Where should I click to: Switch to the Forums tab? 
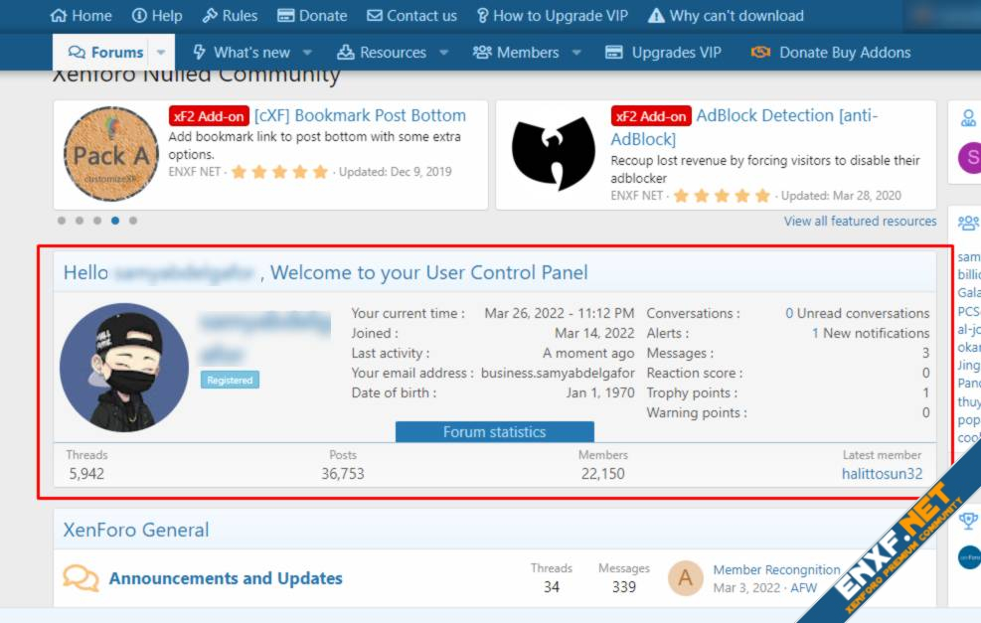point(105,53)
